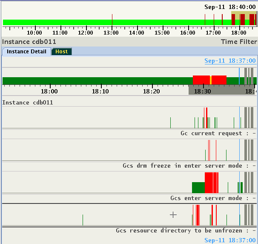258x244 pixels.
Task: Click the gray 18:30 range selector bar
Action: tap(221, 90)
